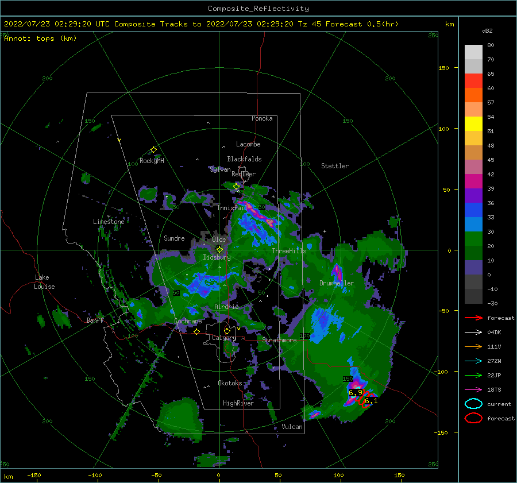Viewport: 517px width, 483px height.
Task: Click the magenta 18TS arrow legend icon
Action: [473, 390]
